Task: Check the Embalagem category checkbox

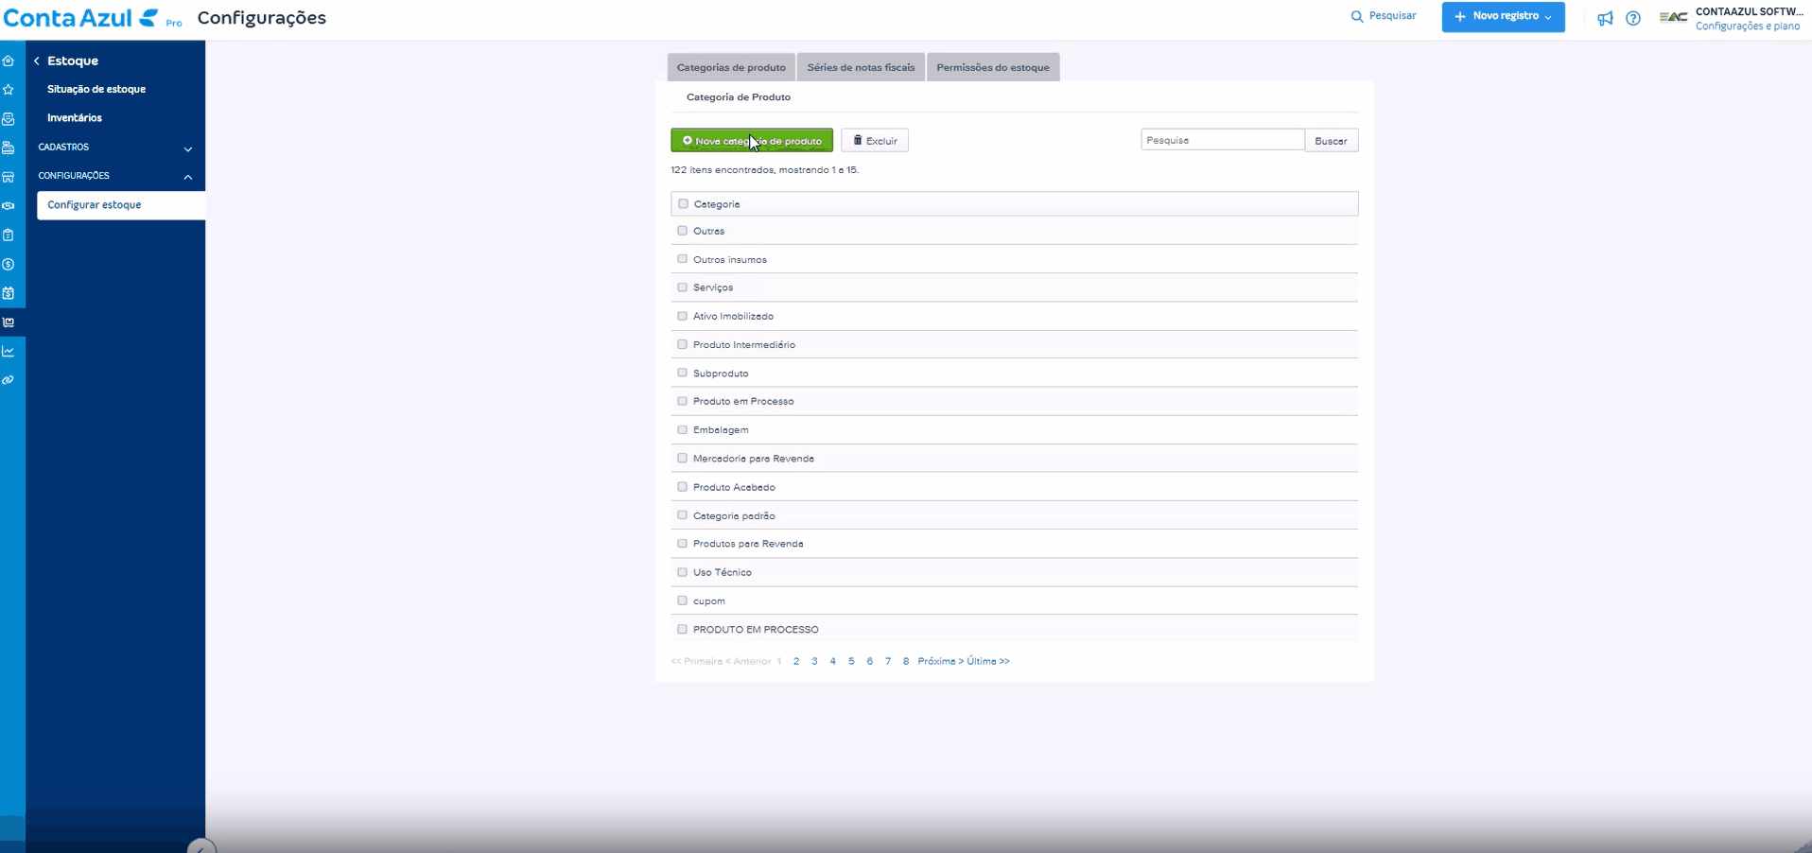Action: click(682, 429)
